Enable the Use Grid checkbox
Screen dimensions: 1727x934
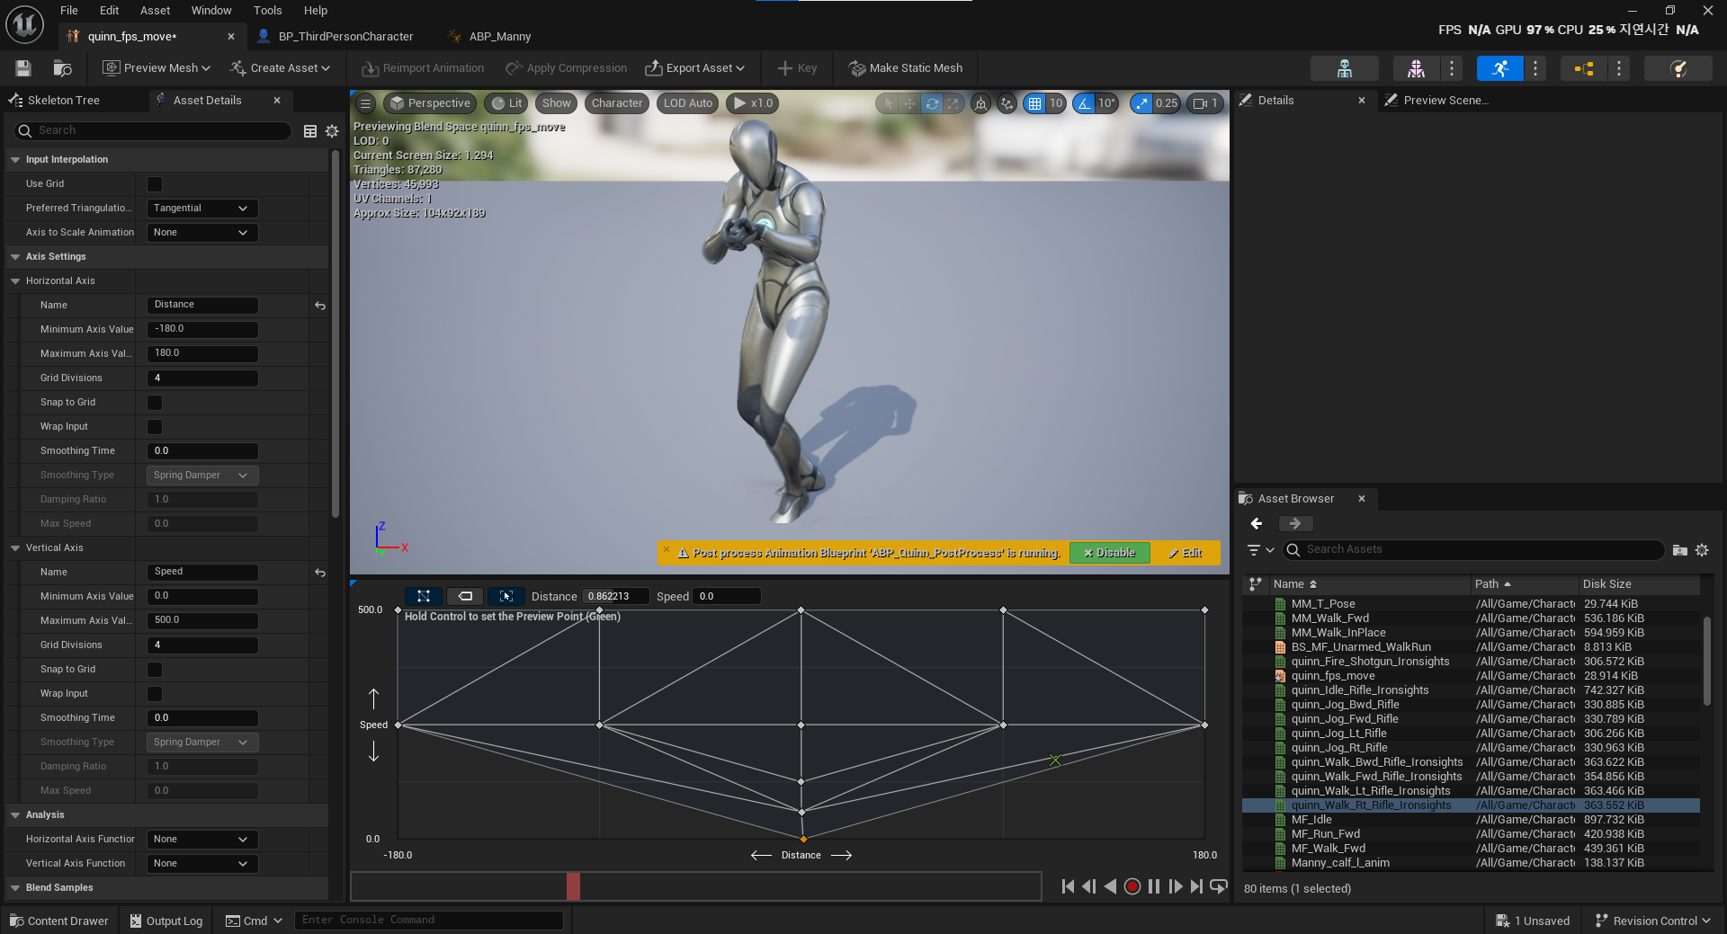[155, 184]
